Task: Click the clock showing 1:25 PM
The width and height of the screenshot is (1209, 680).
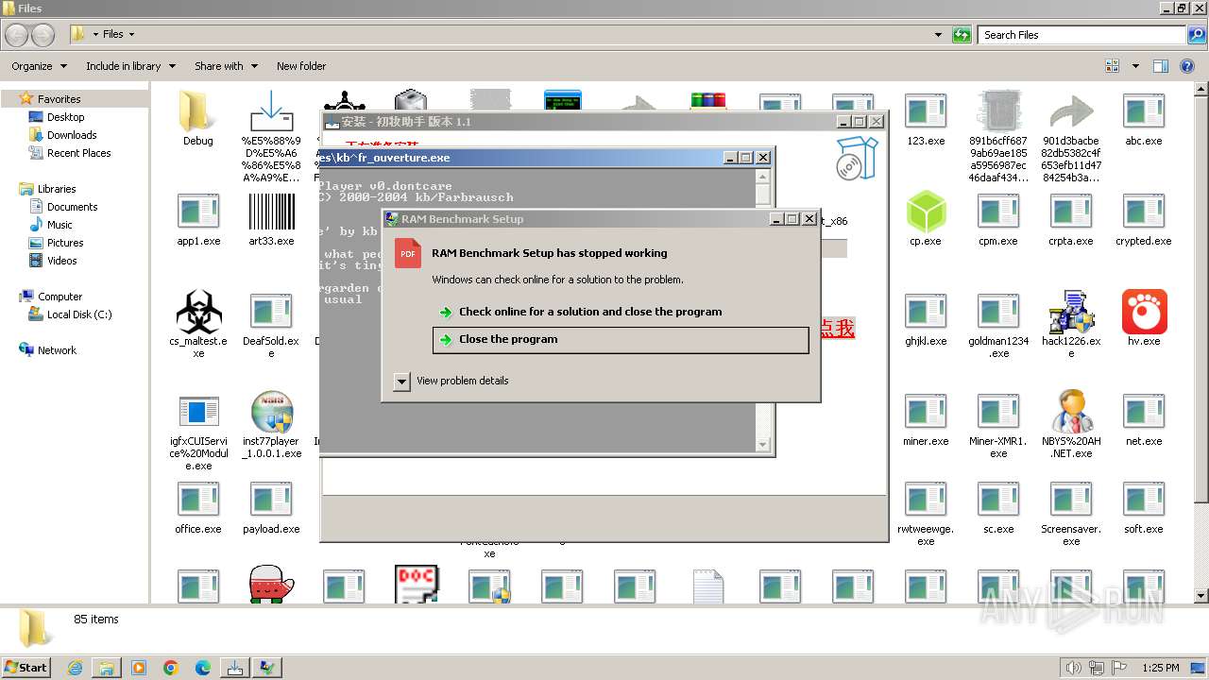Action: (1161, 668)
